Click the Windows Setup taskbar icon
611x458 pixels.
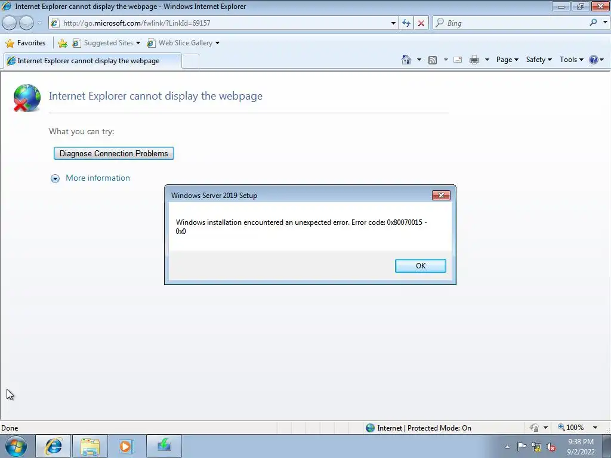point(164,446)
